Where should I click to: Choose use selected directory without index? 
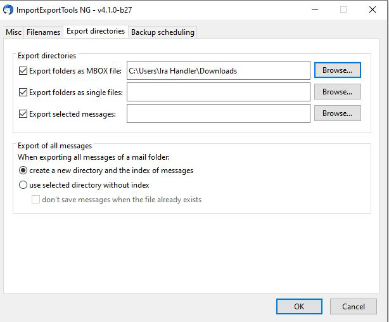click(x=23, y=185)
